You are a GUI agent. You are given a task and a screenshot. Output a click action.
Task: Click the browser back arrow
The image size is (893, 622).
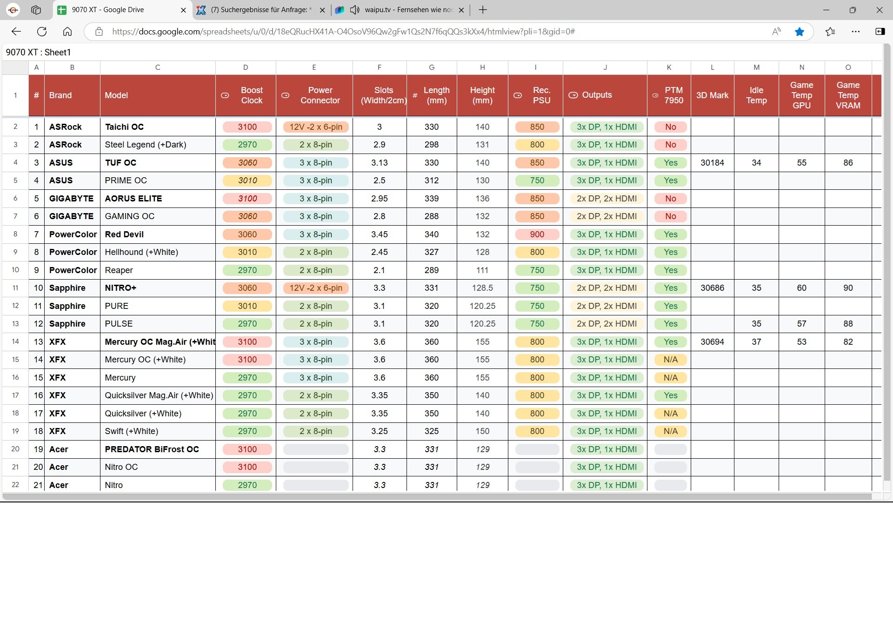[x=16, y=32]
